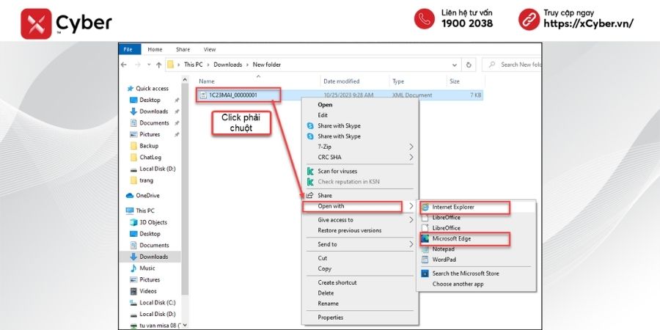Open the Share ribbon tab
The height and width of the screenshot is (330, 660).
pos(183,49)
